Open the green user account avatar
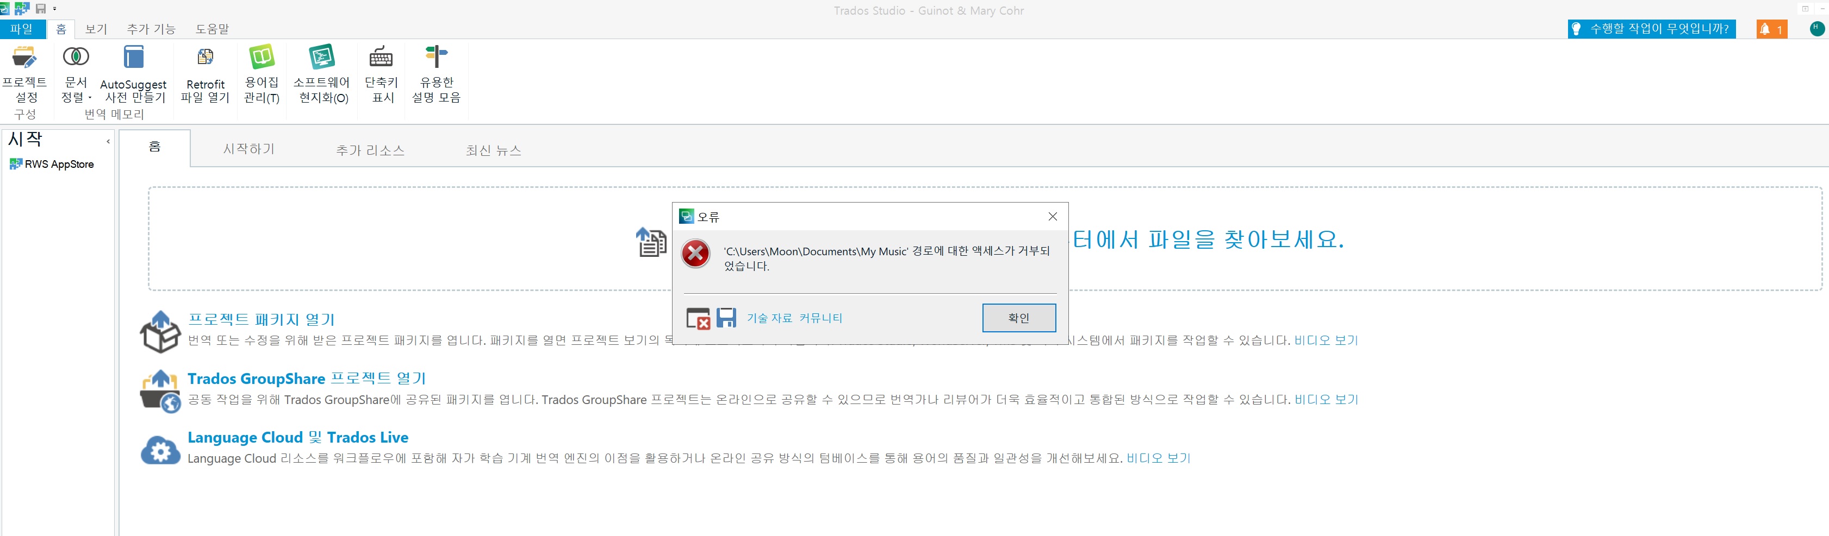1829x536 pixels. [x=1817, y=28]
